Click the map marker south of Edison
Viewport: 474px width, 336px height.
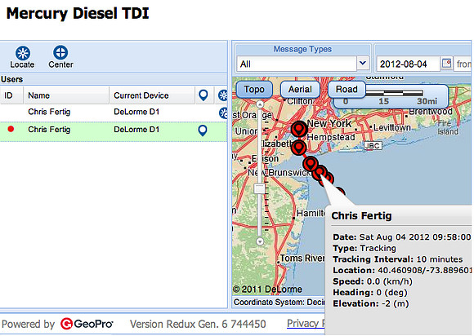tap(311, 165)
